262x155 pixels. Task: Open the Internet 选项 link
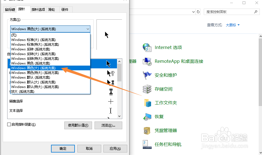[x=168, y=47]
